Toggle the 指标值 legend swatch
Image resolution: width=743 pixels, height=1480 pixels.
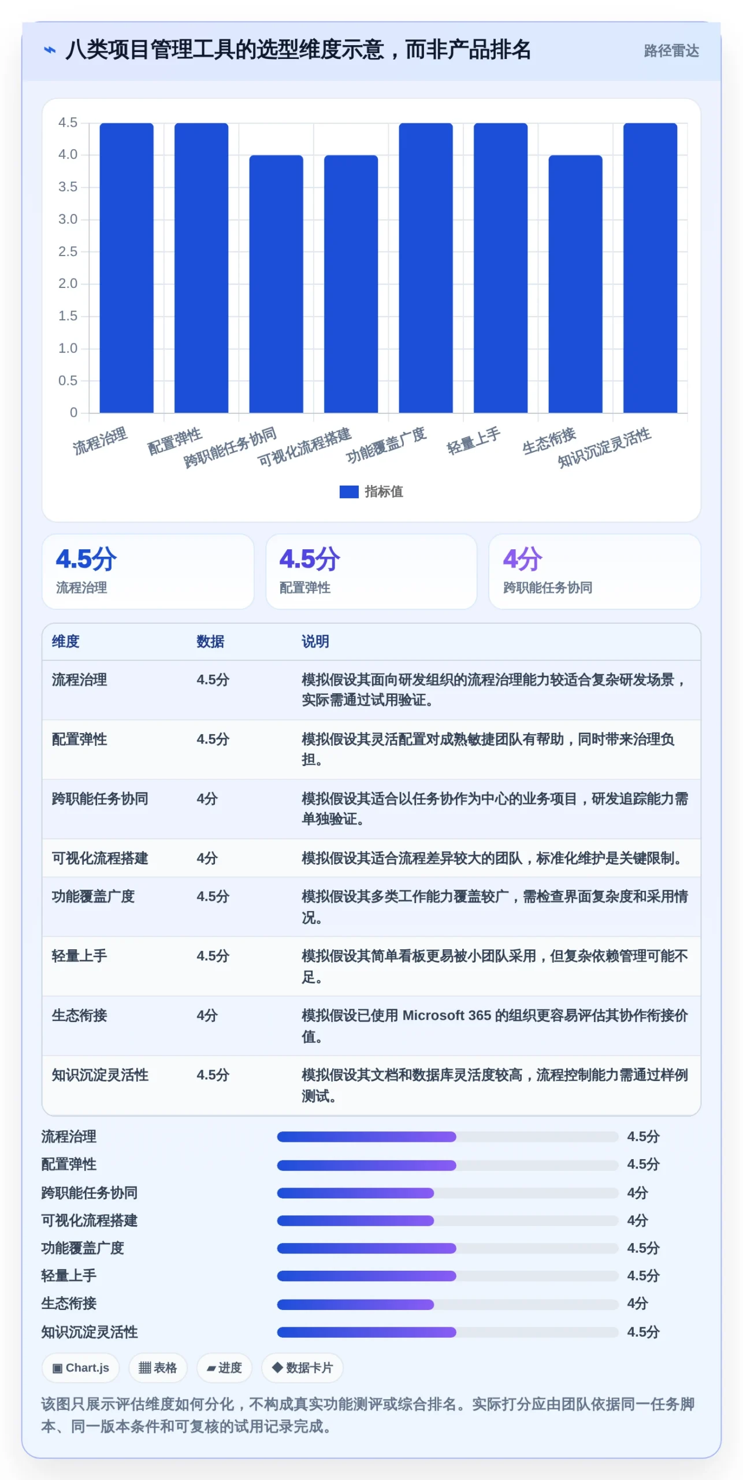tap(348, 491)
